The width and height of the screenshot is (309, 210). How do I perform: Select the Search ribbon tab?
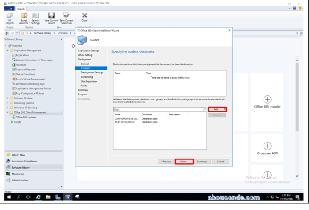(21, 9)
